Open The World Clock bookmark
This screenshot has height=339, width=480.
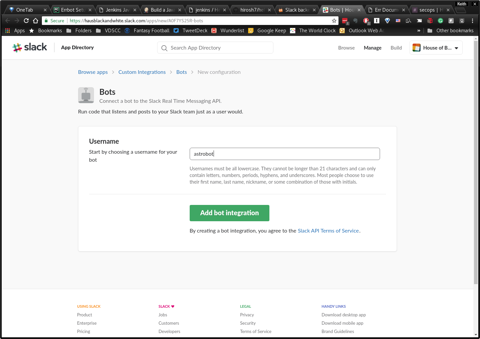313,31
